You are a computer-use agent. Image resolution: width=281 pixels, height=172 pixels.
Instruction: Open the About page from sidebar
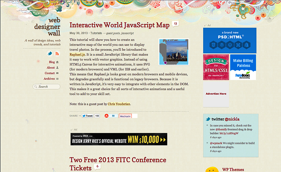tap(50, 67)
